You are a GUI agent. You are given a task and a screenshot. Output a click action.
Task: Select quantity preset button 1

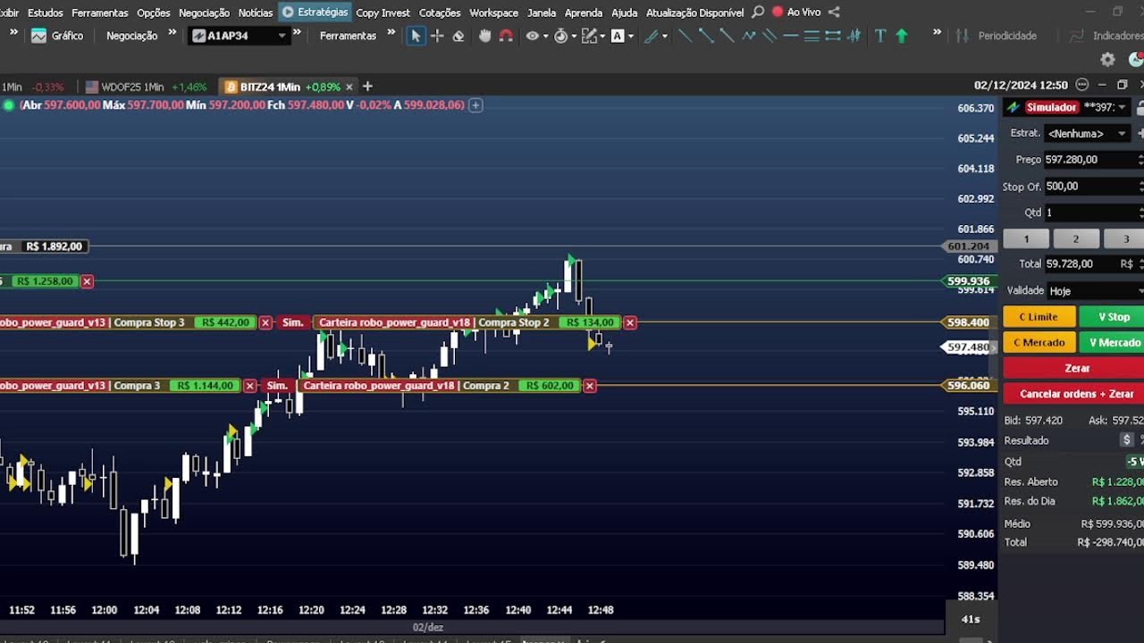coord(1026,238)
